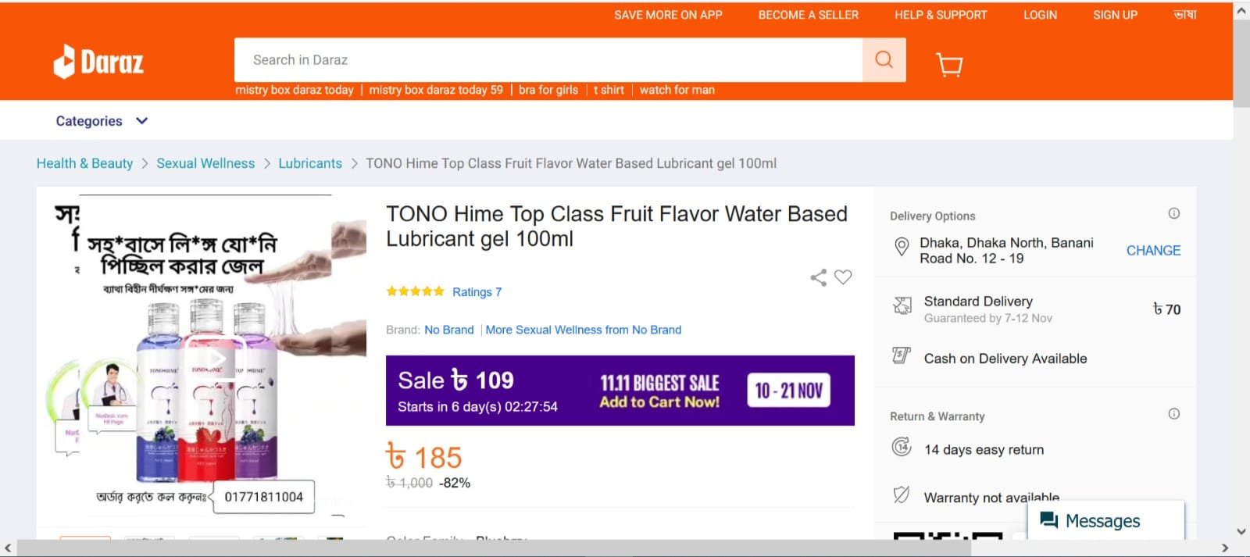Click Delivery Options info icon
The height and width of the screenshot is (557, 1250).
[1173, 213]
